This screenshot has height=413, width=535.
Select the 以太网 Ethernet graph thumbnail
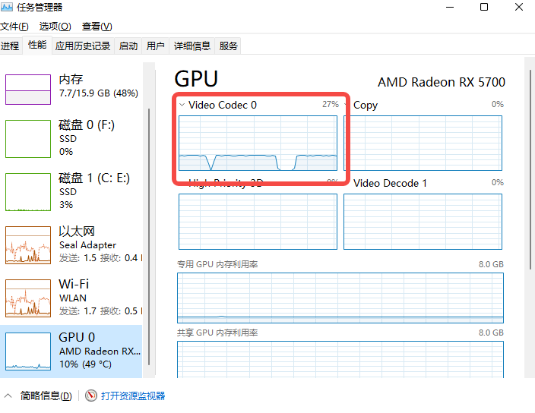[x=27, y=244]
